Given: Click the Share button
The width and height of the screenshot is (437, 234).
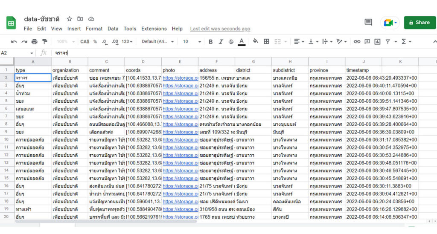Looking at the screenshot, I should (420, 23).
